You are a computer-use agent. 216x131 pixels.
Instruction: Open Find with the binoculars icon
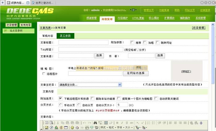coord(95,123)
